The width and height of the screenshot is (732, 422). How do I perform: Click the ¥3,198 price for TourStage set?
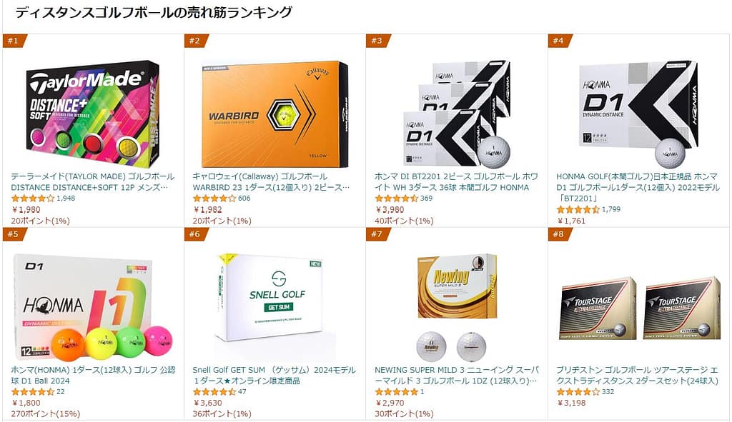pos(571,403)
